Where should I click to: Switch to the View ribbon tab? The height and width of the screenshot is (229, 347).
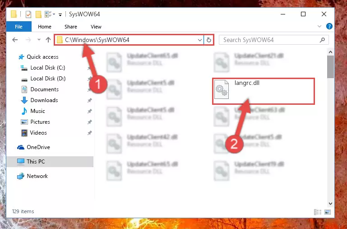coord(96,27)
